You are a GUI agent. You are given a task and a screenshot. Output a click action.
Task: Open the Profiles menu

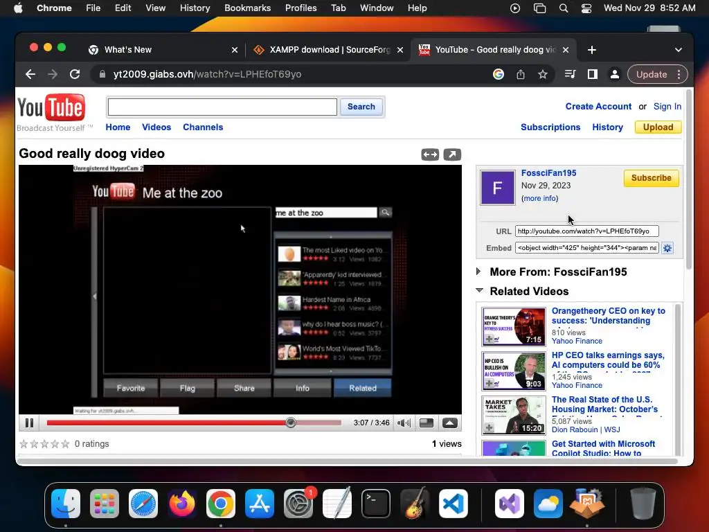[300, 8]
